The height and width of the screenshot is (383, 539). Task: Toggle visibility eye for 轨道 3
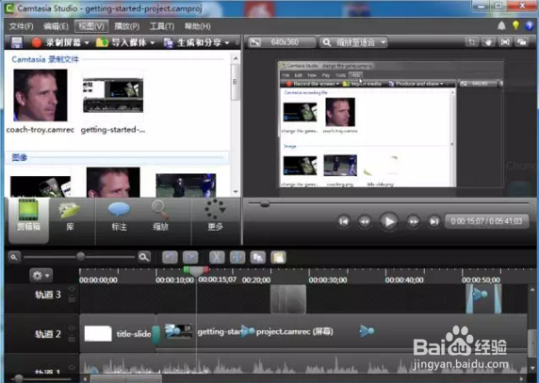click(x=72, y=289)
